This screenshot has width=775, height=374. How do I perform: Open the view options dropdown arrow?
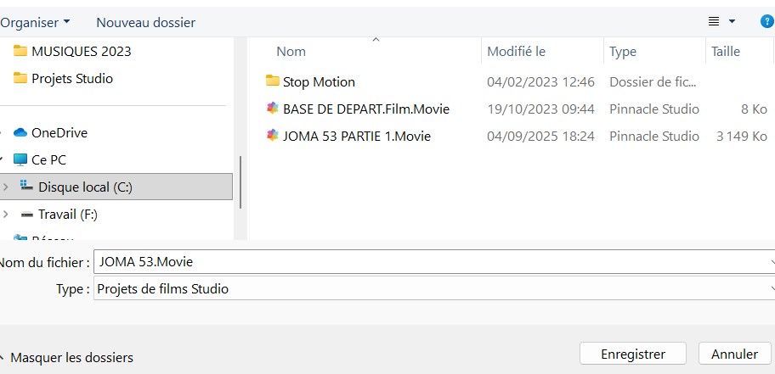(732, 22)
